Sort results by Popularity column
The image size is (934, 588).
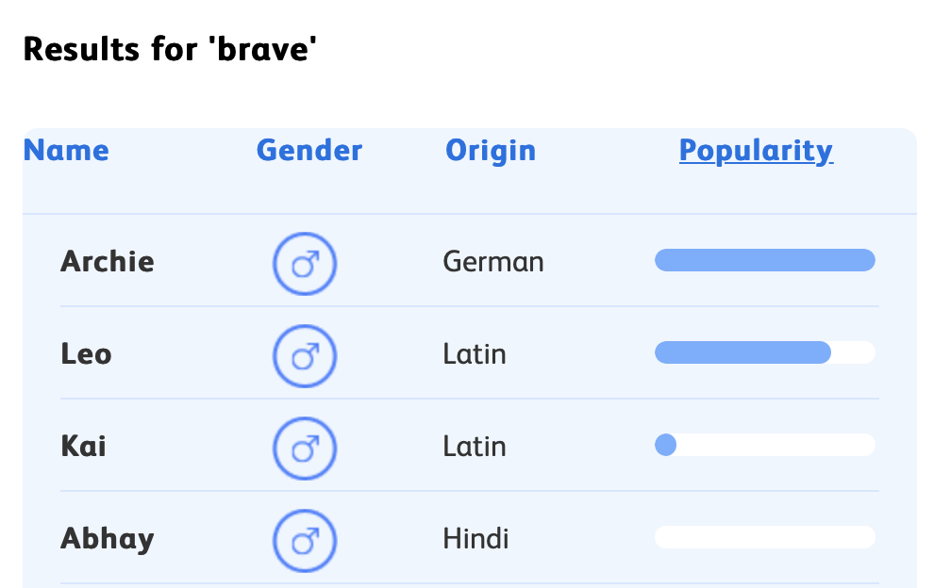756,151
